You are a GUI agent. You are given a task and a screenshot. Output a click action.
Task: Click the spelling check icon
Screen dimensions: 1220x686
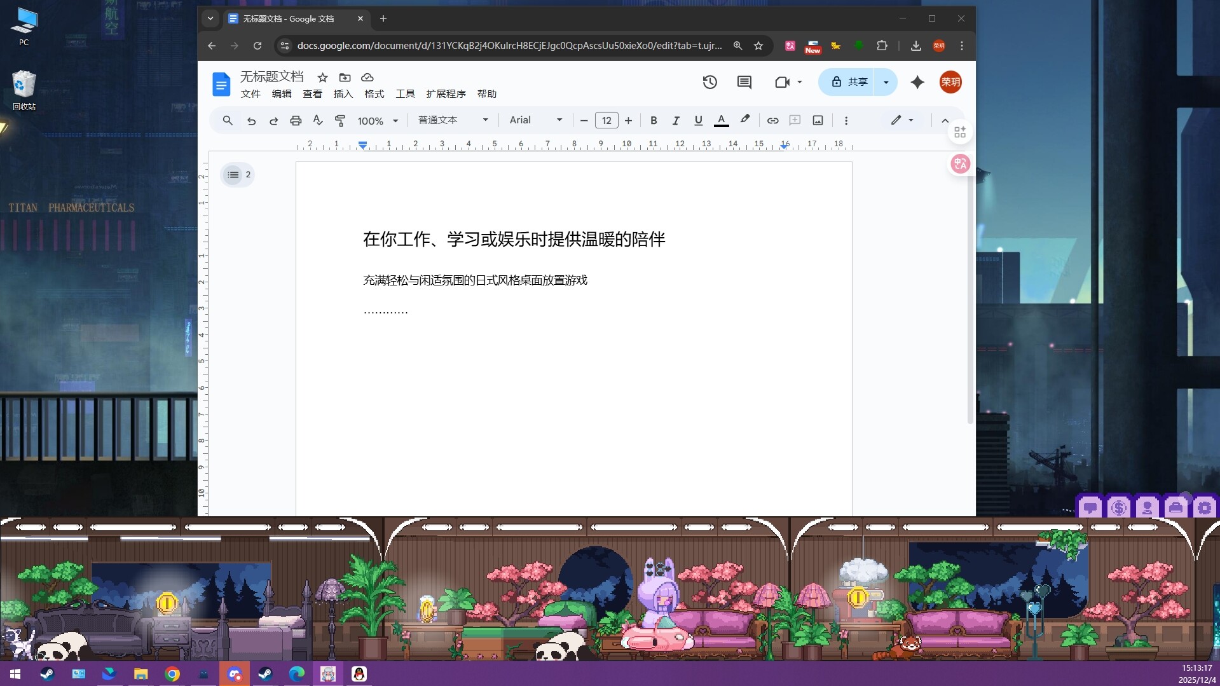(317, 120)
